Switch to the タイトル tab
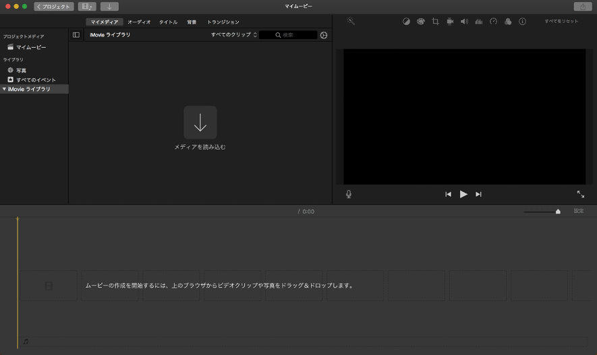 (168, 22)
